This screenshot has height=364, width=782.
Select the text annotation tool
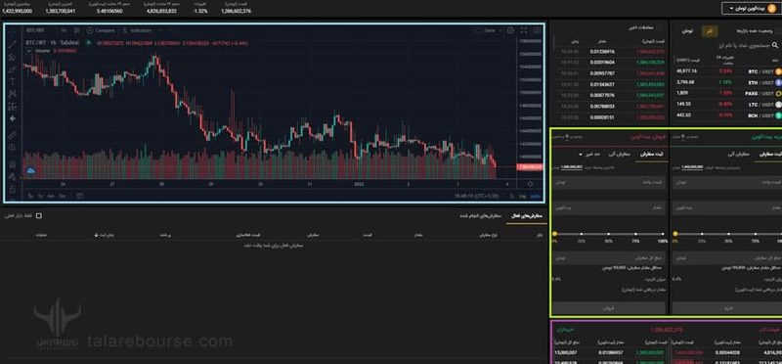pos(13,81)
